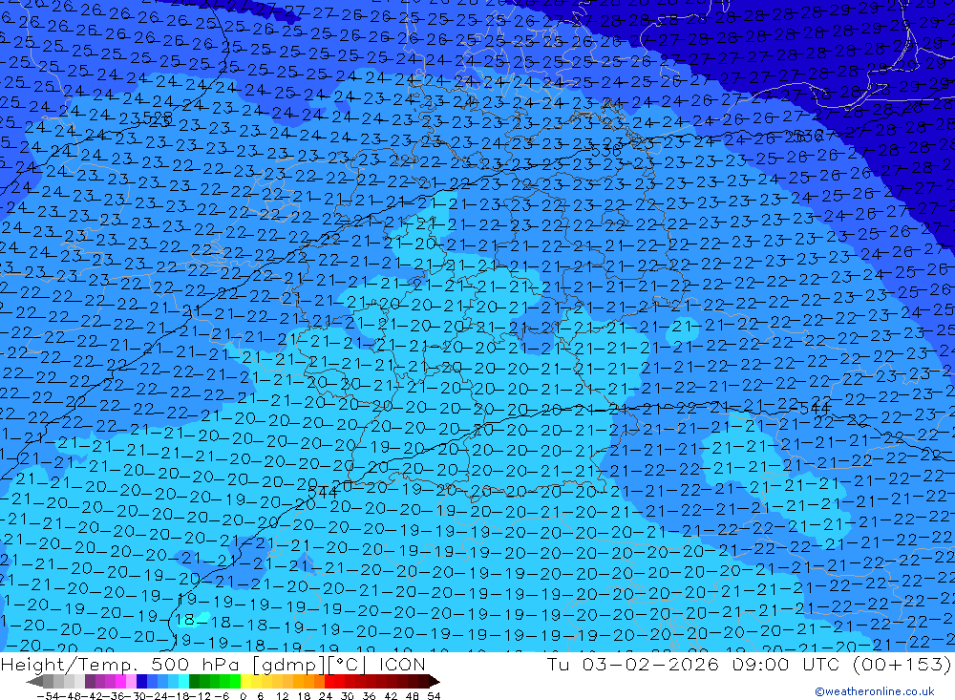Pick the dark purple -42 legend swatch

click(90, 682)
